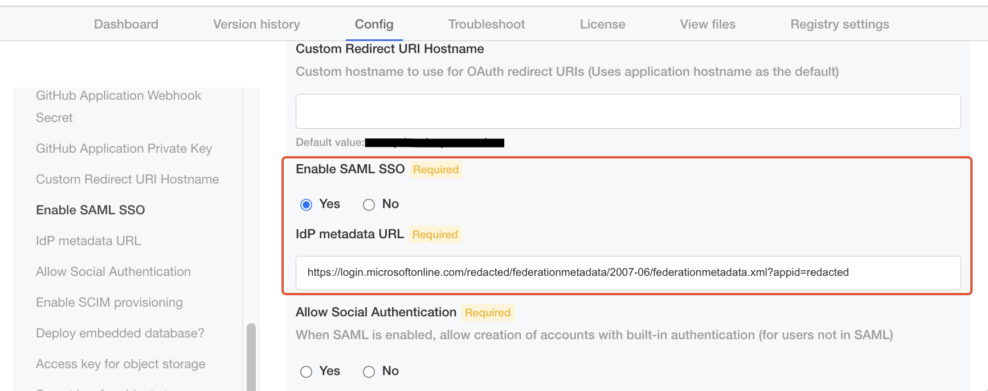
Task: Switch to Version history tab
Action: [256, 25]
